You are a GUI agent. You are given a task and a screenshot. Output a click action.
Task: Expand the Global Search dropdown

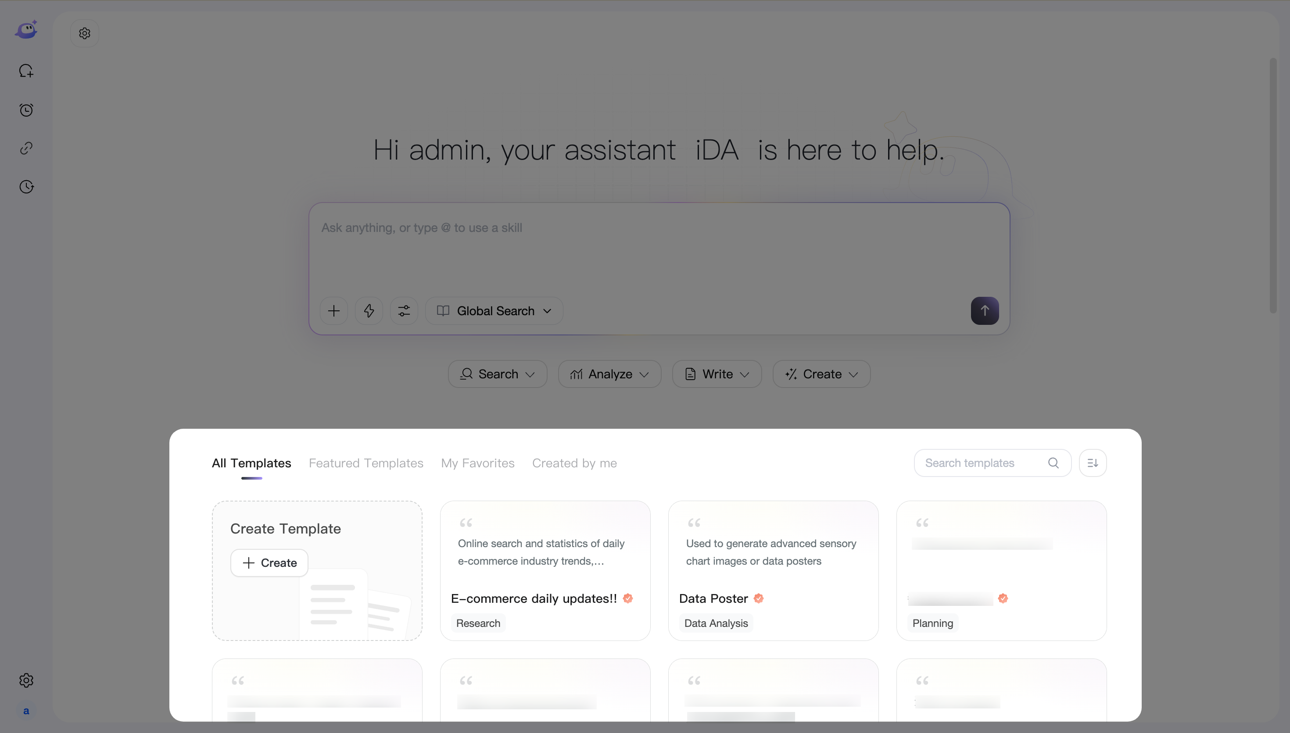pos(494,311)
